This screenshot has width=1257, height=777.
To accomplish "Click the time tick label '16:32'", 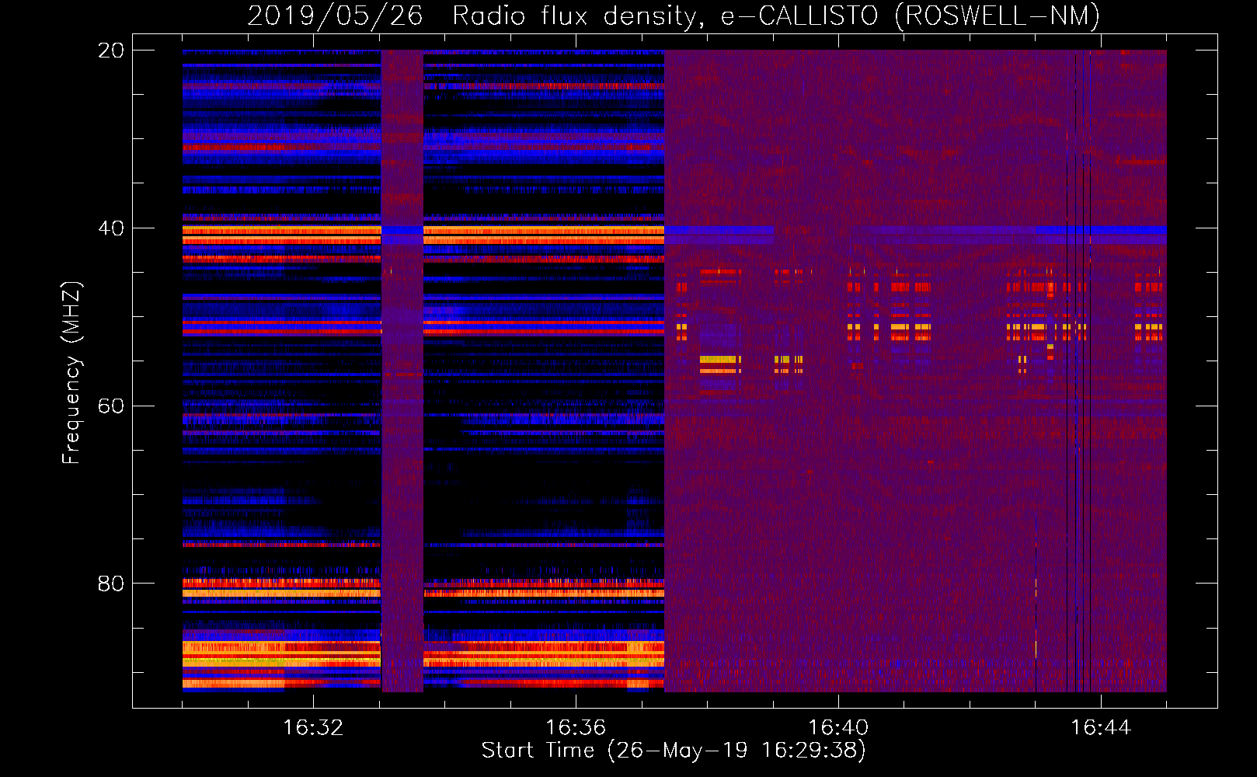I will point(313,728).
